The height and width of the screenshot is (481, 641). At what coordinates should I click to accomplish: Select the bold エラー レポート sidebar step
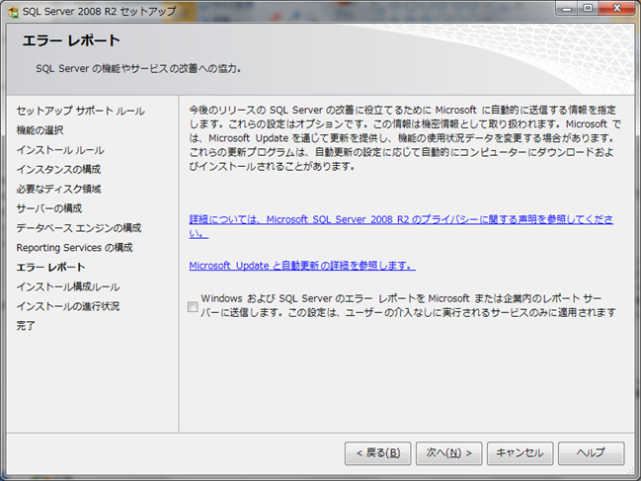click(50, 268)
